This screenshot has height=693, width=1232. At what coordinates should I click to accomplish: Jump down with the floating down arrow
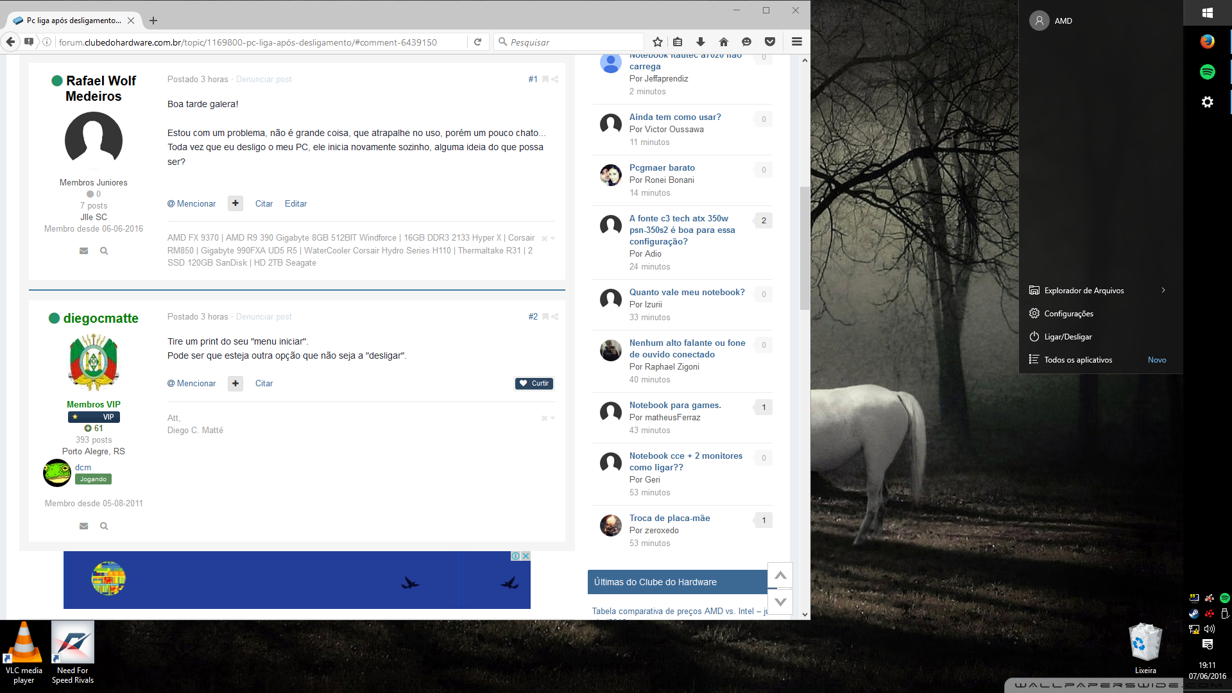coord(780,602)
